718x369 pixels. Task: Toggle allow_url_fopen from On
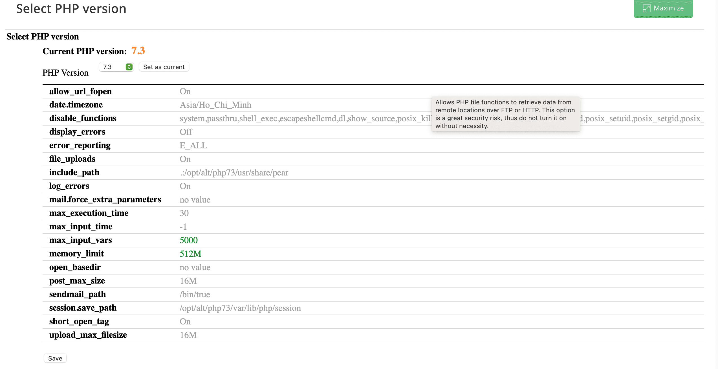tap(185, 91)
